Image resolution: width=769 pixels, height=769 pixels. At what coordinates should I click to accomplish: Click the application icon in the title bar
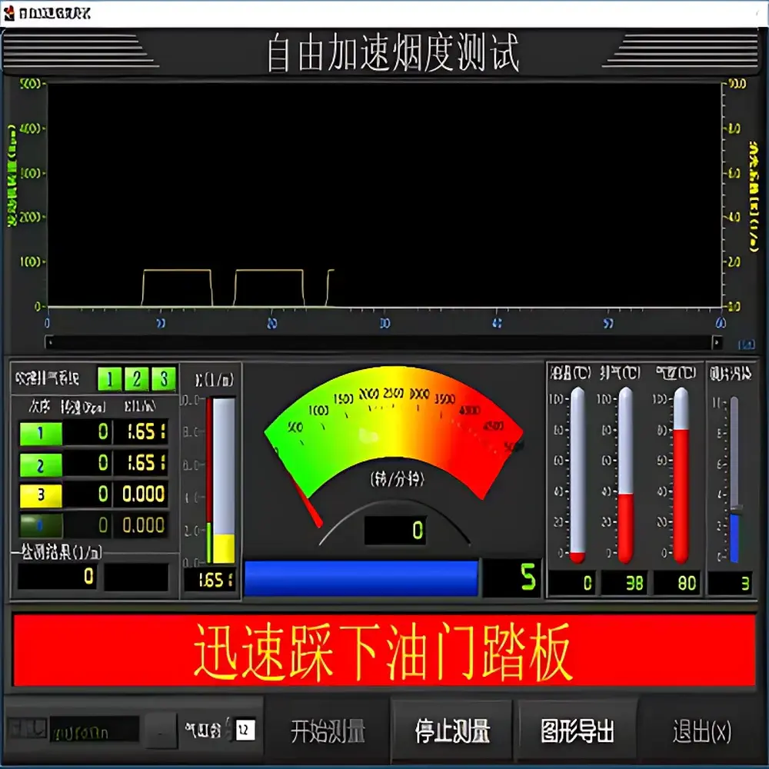(9, 13)
